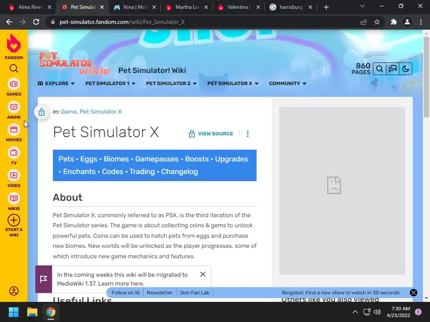Open the Boosts link

pos(197,159)
